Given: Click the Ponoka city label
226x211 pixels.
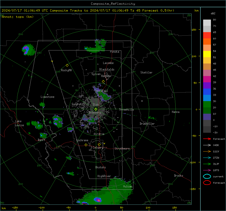Looking at the screenshot, I should tap(115, 52).
